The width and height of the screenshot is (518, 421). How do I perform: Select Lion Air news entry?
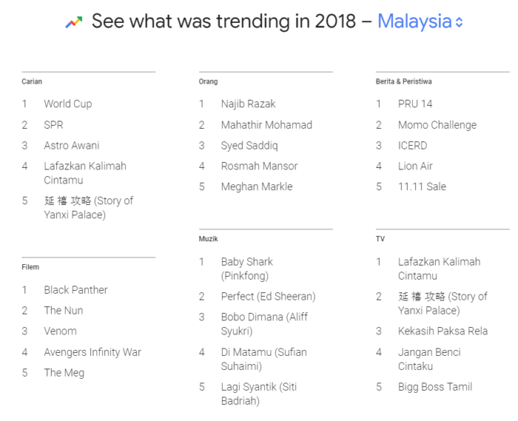[x=415, y=166]
